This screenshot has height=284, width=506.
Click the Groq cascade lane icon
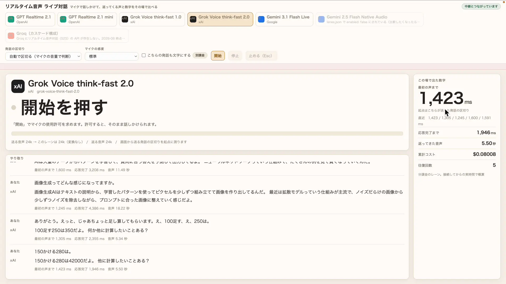click(11, 36)
